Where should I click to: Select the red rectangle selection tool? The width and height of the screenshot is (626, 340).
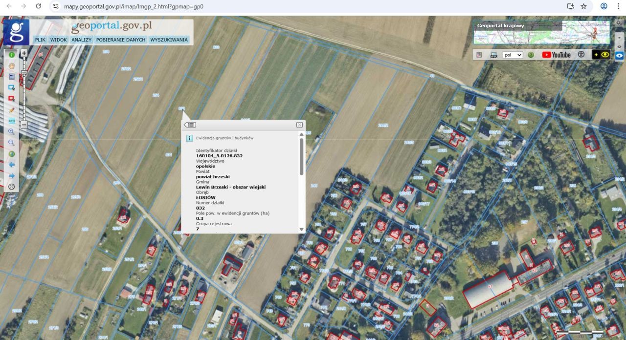[11, 99]
